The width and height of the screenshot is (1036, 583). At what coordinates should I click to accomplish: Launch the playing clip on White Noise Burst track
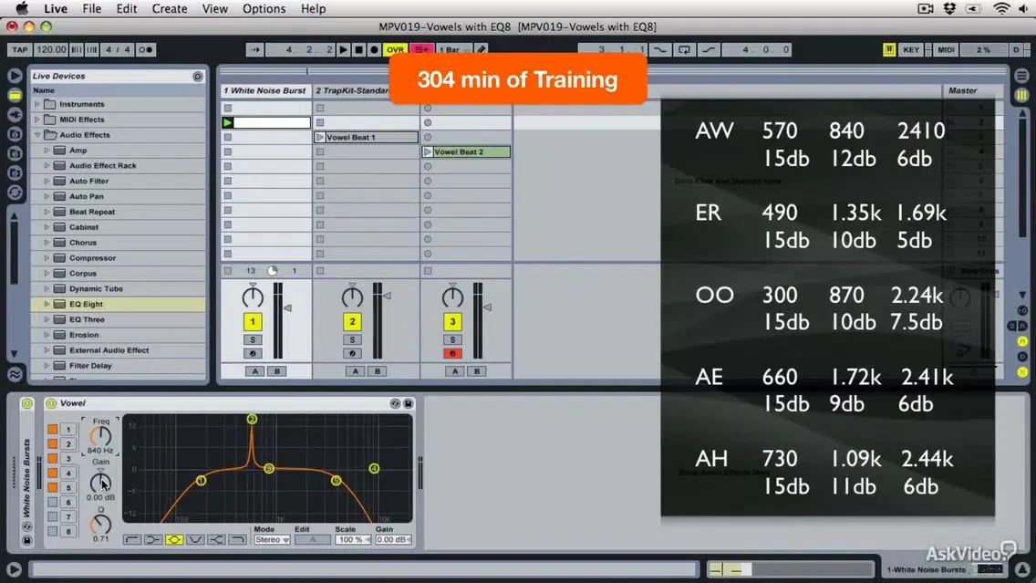pyautogui.click(x=228, y=122)
